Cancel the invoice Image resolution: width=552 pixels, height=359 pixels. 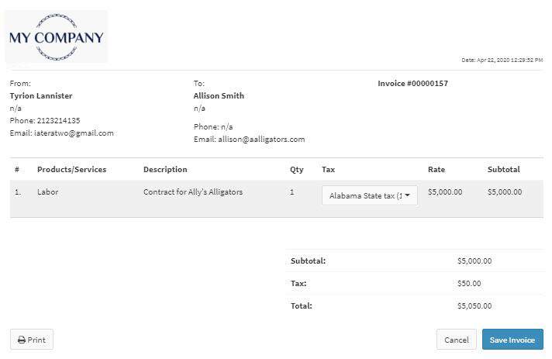pyautogui.click(x=456, y=340)
